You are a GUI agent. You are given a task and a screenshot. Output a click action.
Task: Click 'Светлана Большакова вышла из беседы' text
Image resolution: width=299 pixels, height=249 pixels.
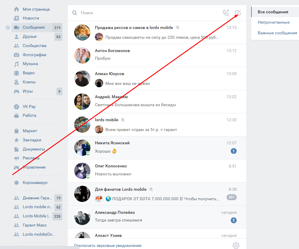point(135,105)
